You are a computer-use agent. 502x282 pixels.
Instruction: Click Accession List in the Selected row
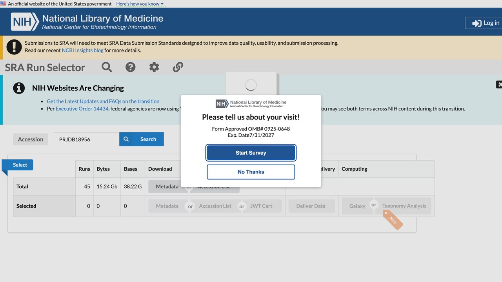tap(215, 206)
